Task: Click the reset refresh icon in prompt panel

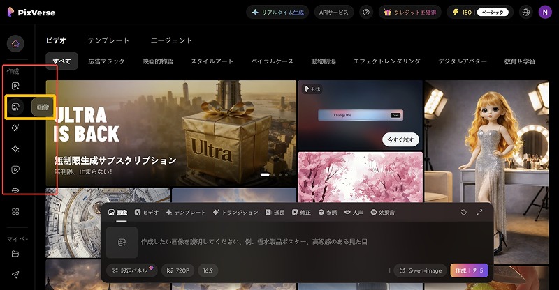Action: pos(463,212)
